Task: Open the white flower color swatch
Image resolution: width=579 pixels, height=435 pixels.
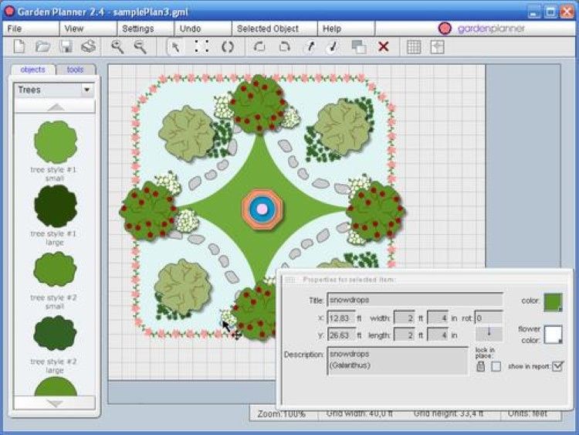Action: tap(554, 335)
